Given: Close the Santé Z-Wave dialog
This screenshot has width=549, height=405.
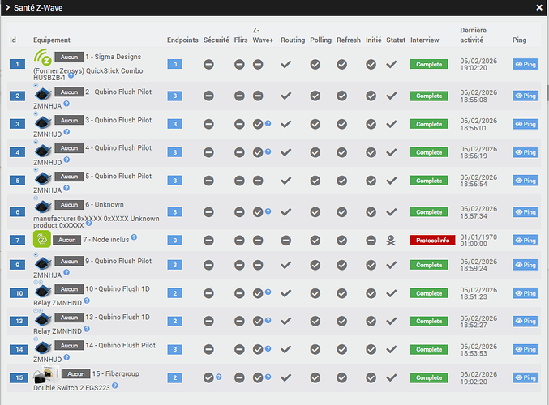Looking at the screenshot, I should pos(539,7).
